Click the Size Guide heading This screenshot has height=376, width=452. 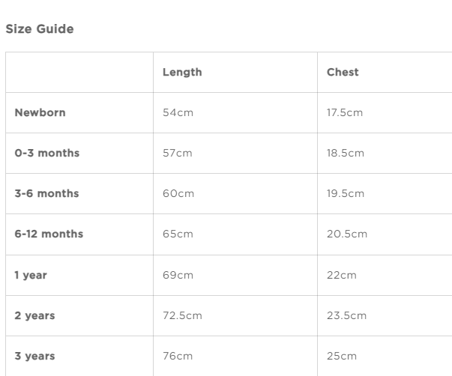40,30
